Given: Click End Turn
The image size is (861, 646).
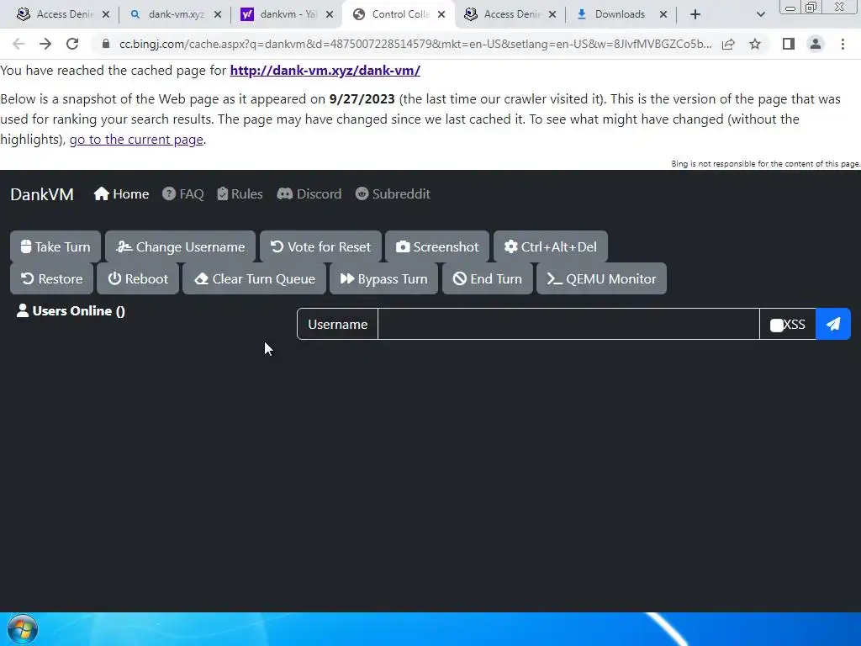Looking at the screenshot, I should click(x=488, y=278).
